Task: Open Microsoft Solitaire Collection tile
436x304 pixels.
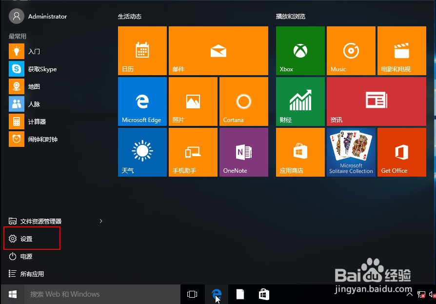Action: click(x=351, y=152)
